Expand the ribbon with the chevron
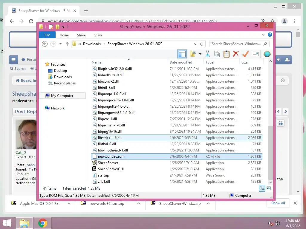Image resolution: width=306 pixels, height=229 pixels. click(263, 35)
